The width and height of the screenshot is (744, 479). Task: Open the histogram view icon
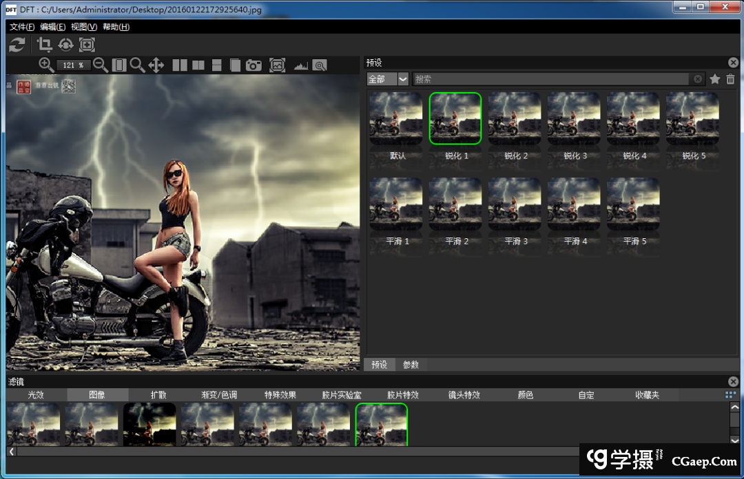coord(300,65)
